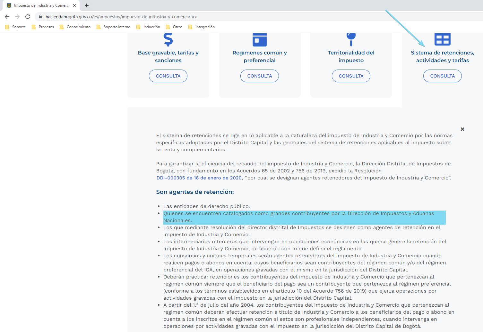
Task: Open the Otros bookmark folder
Action: pyautogui.click(x=174, y=27)
